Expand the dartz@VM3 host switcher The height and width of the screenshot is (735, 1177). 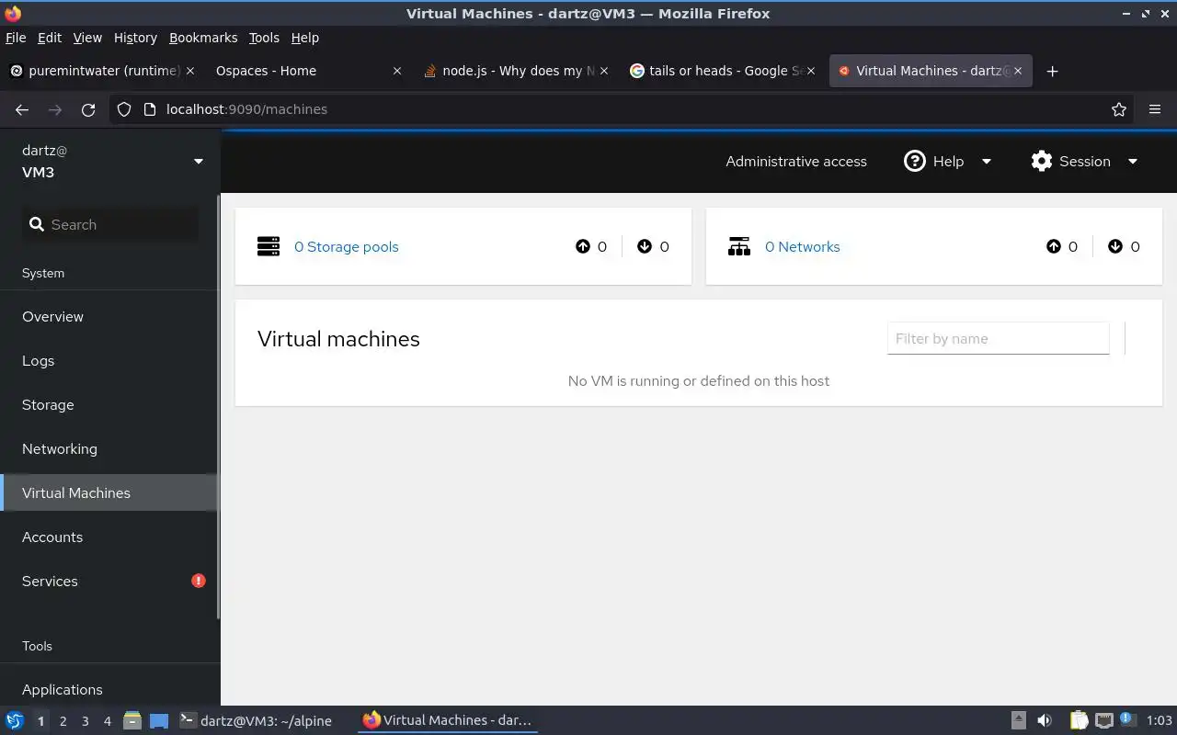pos(198,162)
